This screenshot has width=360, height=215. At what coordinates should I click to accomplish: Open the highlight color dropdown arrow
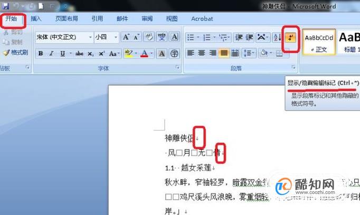pos(136,53)
